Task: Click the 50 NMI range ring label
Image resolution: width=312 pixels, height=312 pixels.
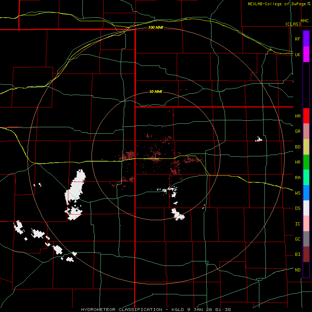Action: [x=156, y=92]
